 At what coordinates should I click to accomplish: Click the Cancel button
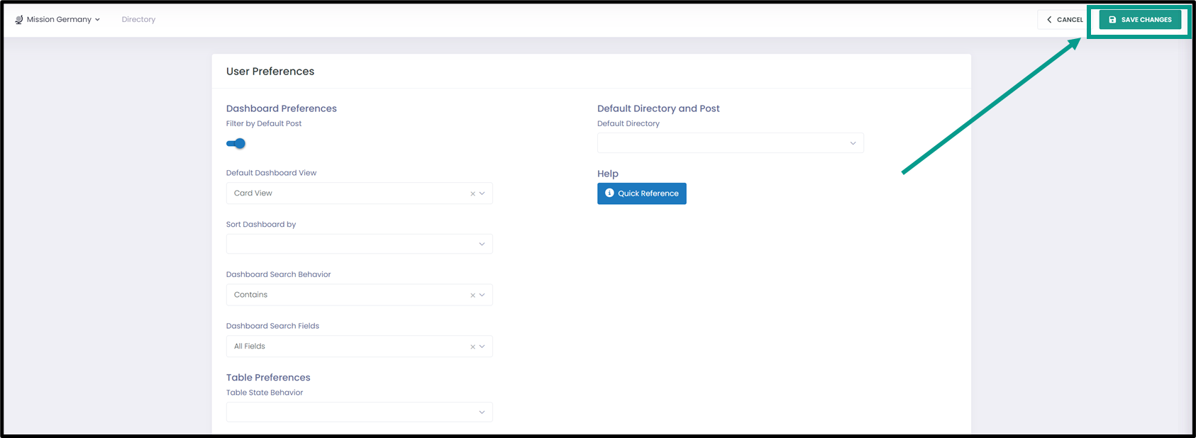point(1065,20)
